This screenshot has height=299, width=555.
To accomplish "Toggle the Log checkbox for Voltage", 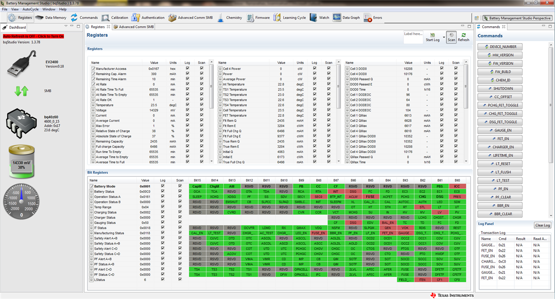I will tap(187, 110).
